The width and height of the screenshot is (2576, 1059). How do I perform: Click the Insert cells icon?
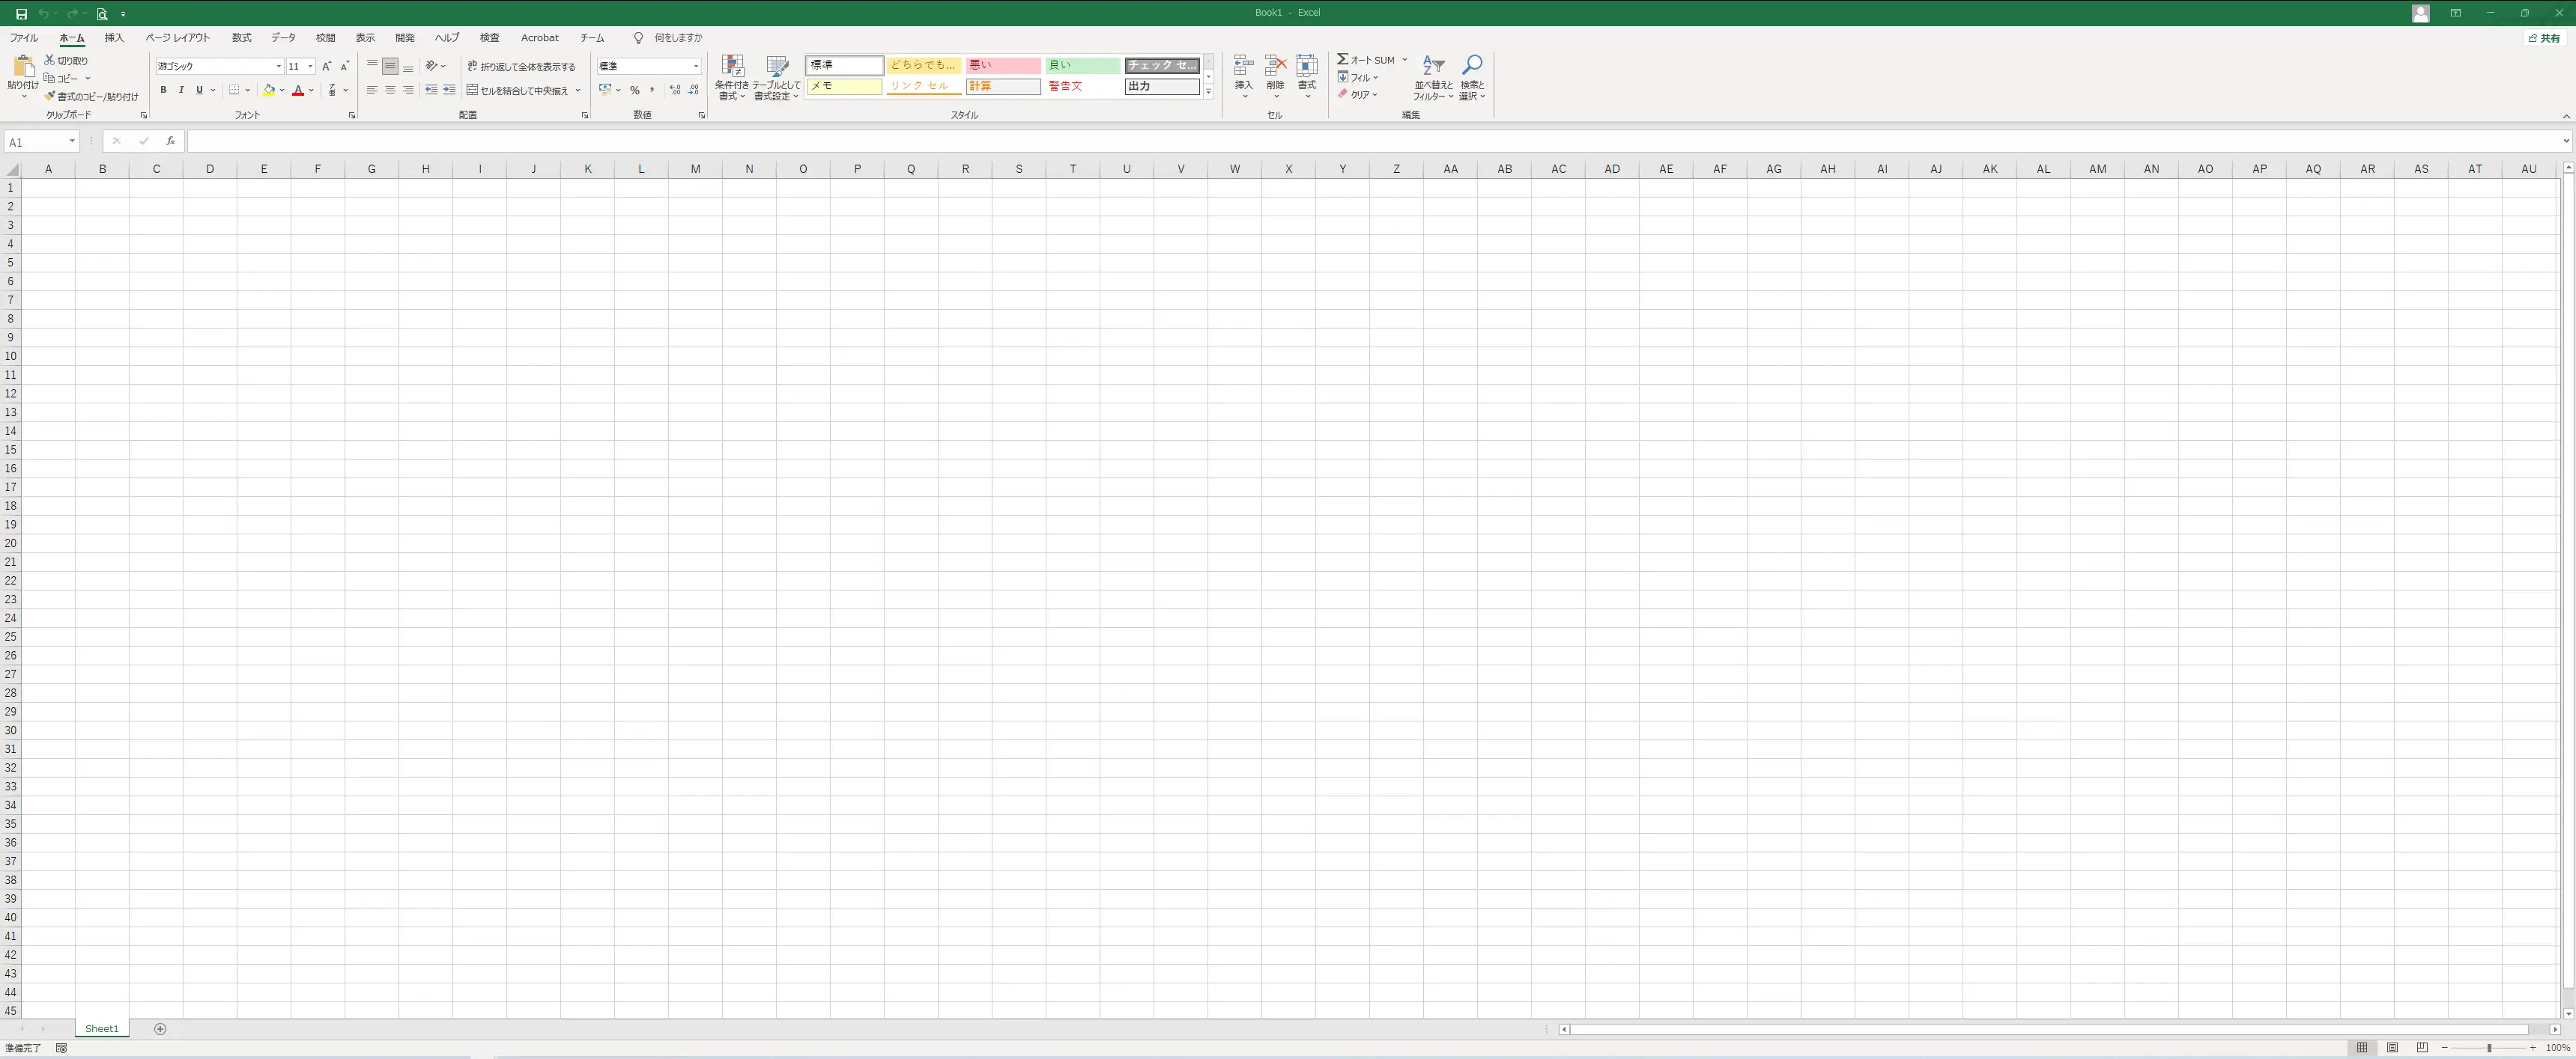pos(1243,66)
